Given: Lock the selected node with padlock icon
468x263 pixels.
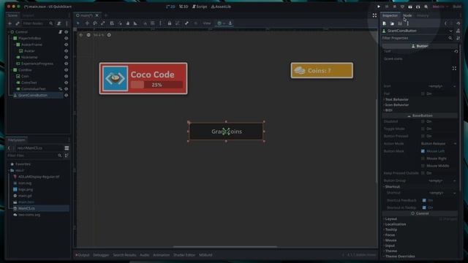Looking at the screenshot, I should 170,23.
